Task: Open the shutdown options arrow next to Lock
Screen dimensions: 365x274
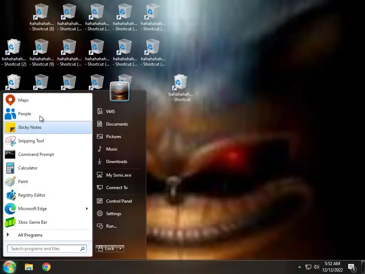Action: coord(120,249)
